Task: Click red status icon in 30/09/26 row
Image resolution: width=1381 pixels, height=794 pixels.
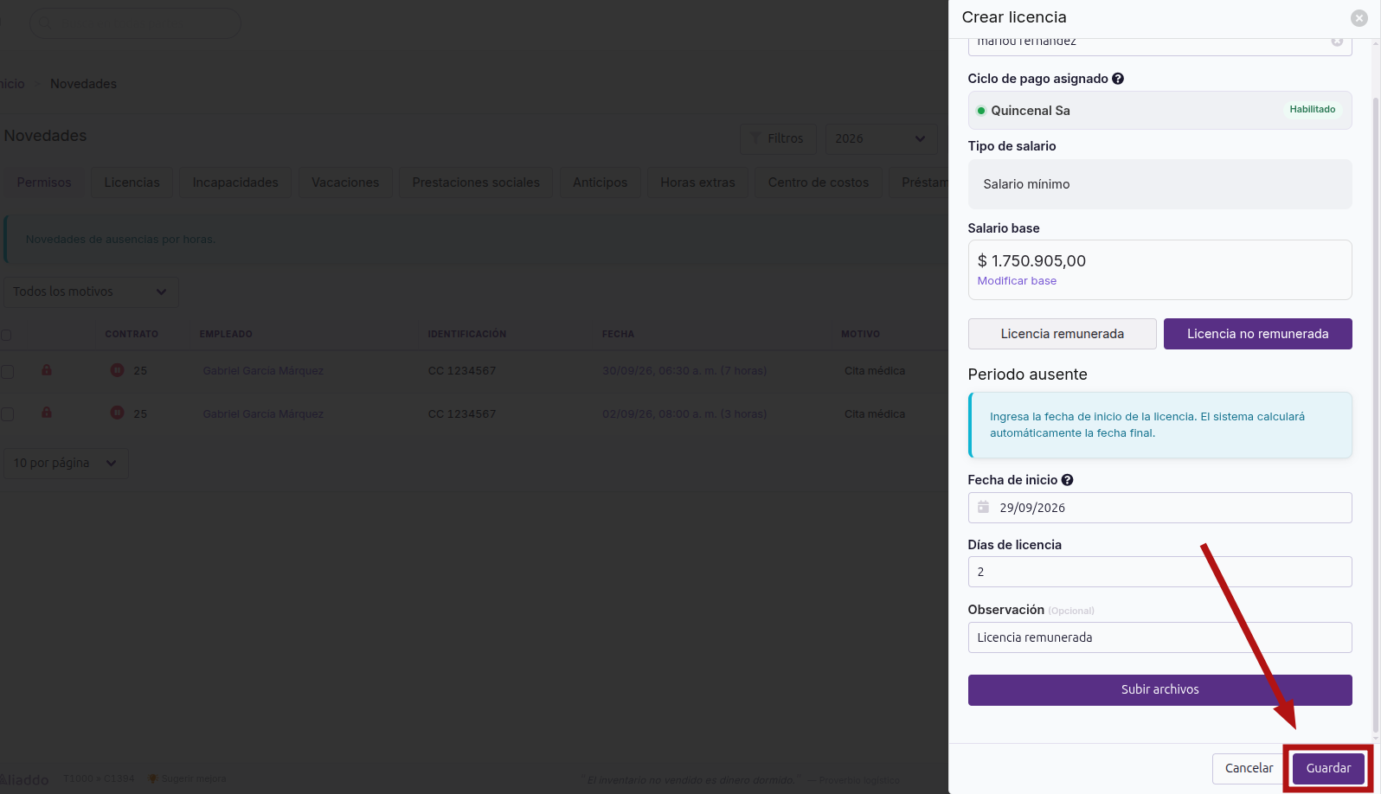Action: click(x=117, y=370)
